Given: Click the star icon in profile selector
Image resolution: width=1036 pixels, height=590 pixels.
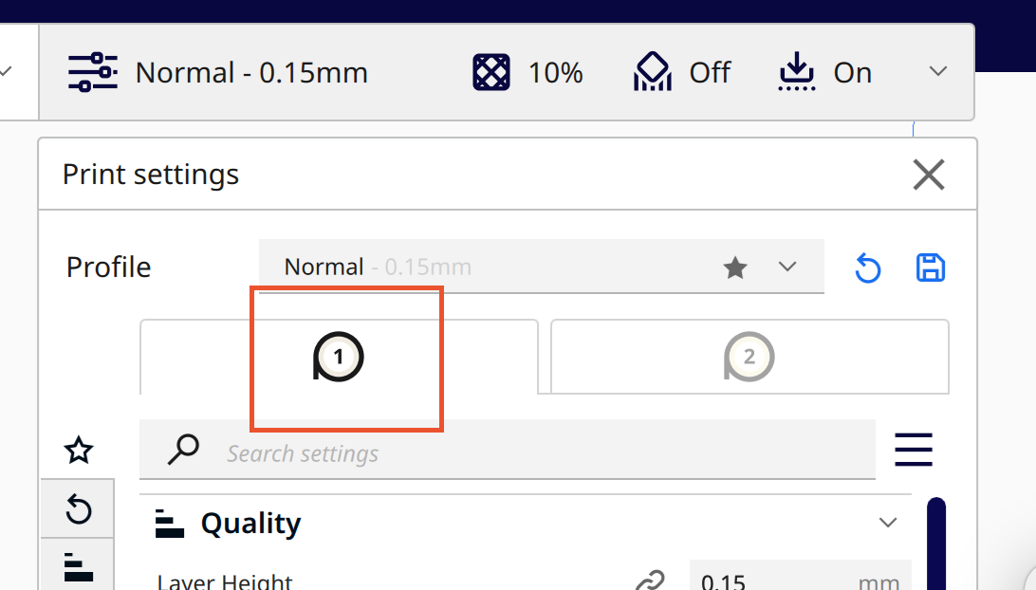Looking at the screenshot, I should click(735, 268).
